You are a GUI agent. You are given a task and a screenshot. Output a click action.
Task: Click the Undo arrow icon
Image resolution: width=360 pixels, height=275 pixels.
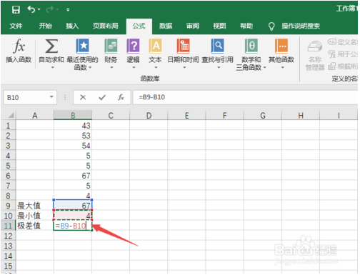click(x=31, y=9)
